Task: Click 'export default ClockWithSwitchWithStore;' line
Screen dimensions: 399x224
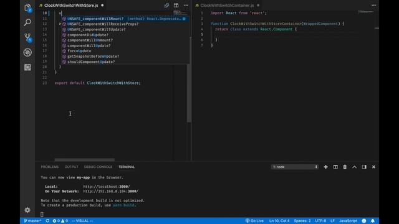Action: 98,83
